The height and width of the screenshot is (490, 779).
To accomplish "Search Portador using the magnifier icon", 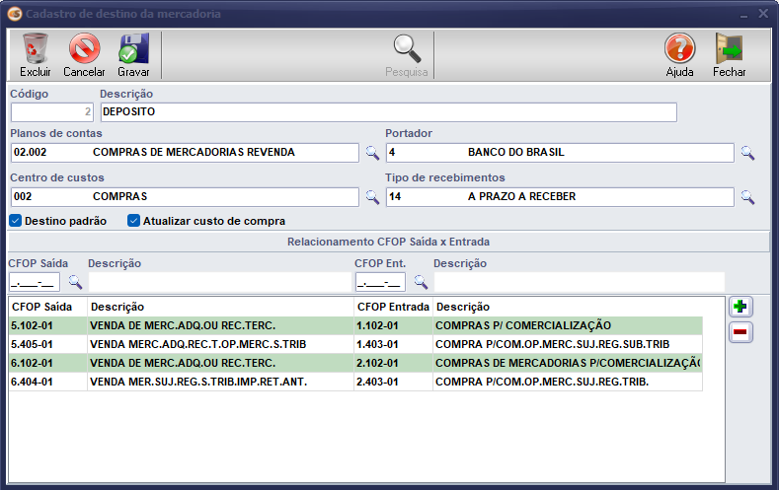I will (747, 153).
